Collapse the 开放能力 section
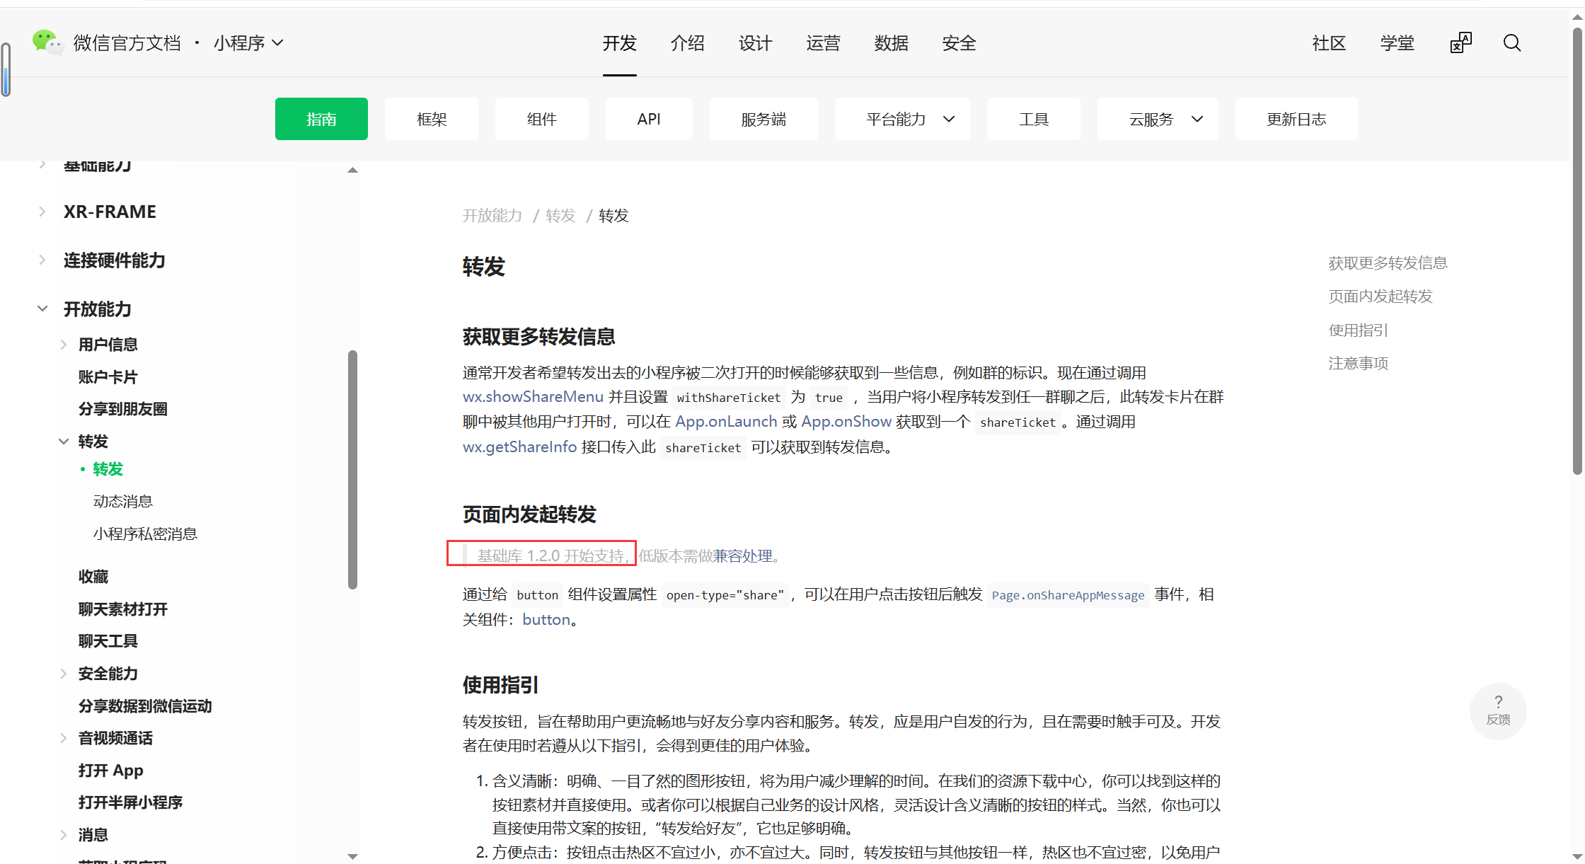The height and width of the screenshot is (864, 1585). pos(42,309)
